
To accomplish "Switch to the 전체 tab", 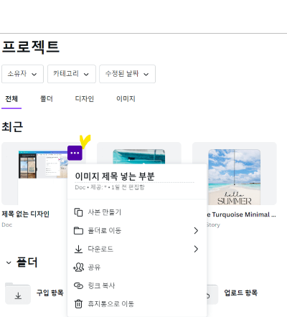I will coord(11,99).
